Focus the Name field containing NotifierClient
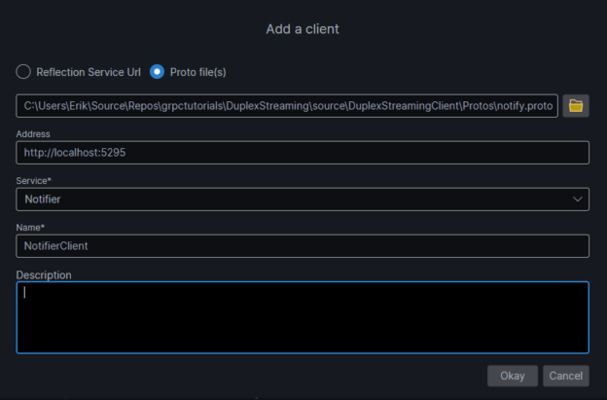This screenshot has width=607, height=400. coord(303,246)
